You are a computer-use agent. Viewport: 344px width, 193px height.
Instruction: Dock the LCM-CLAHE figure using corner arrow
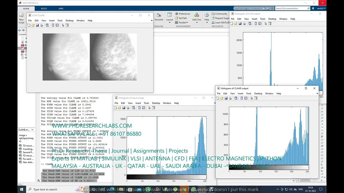pyautogui.click(x=152, y=21)
